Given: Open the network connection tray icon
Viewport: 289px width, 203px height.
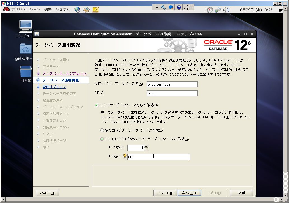Looking at the screenshot, I should tap(218, 10).
